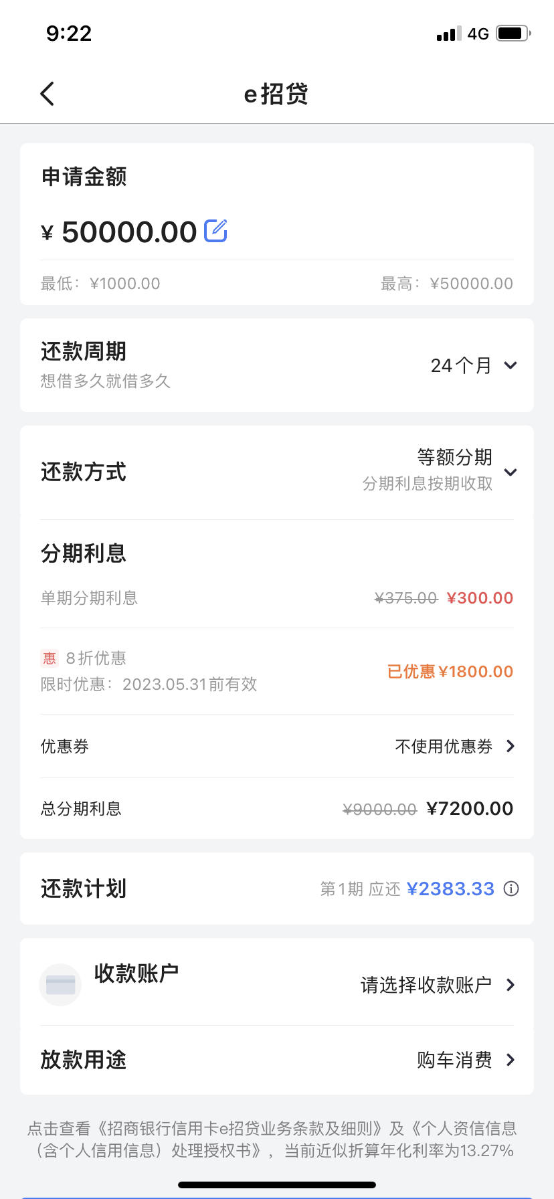Open 不使用优惠券 coupon selection
This screenshot has width=554, height=1199.
[x=455, y=746]
